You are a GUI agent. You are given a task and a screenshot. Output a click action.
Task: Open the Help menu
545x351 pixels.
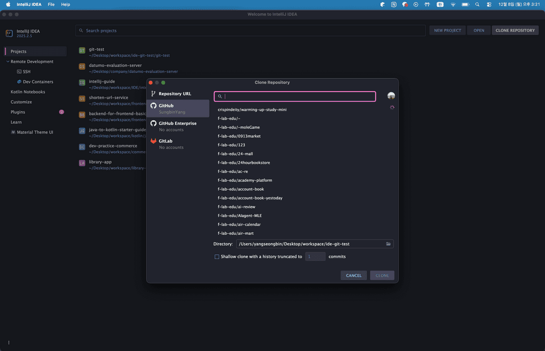point(65,4)
